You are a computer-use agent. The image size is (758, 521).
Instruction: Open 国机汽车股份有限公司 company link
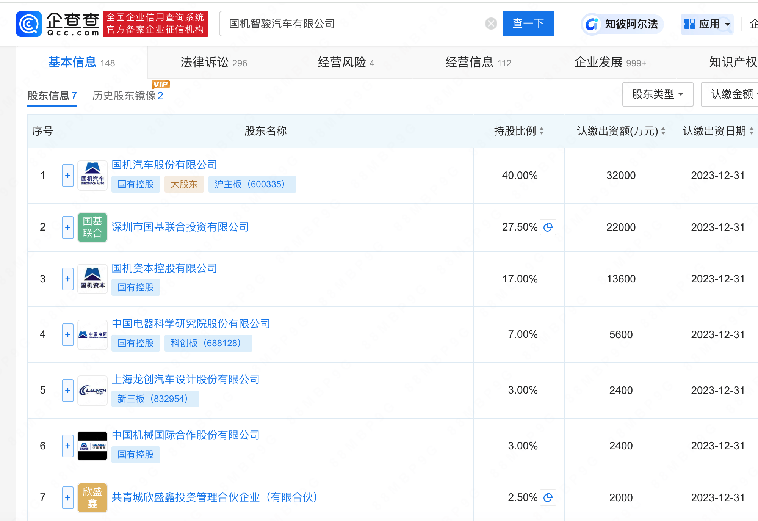pyautogui.click(x=164, y=165)
